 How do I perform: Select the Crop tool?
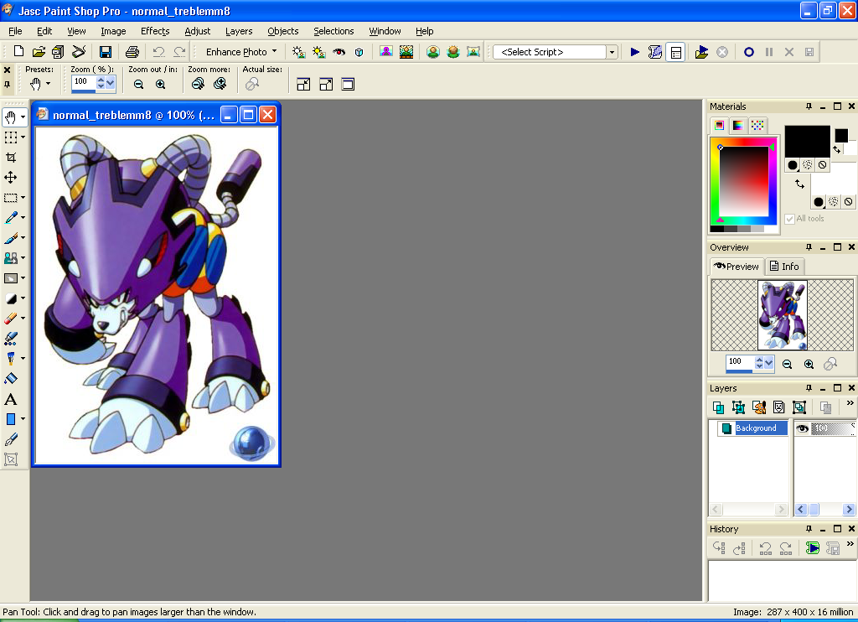(10, 157)
